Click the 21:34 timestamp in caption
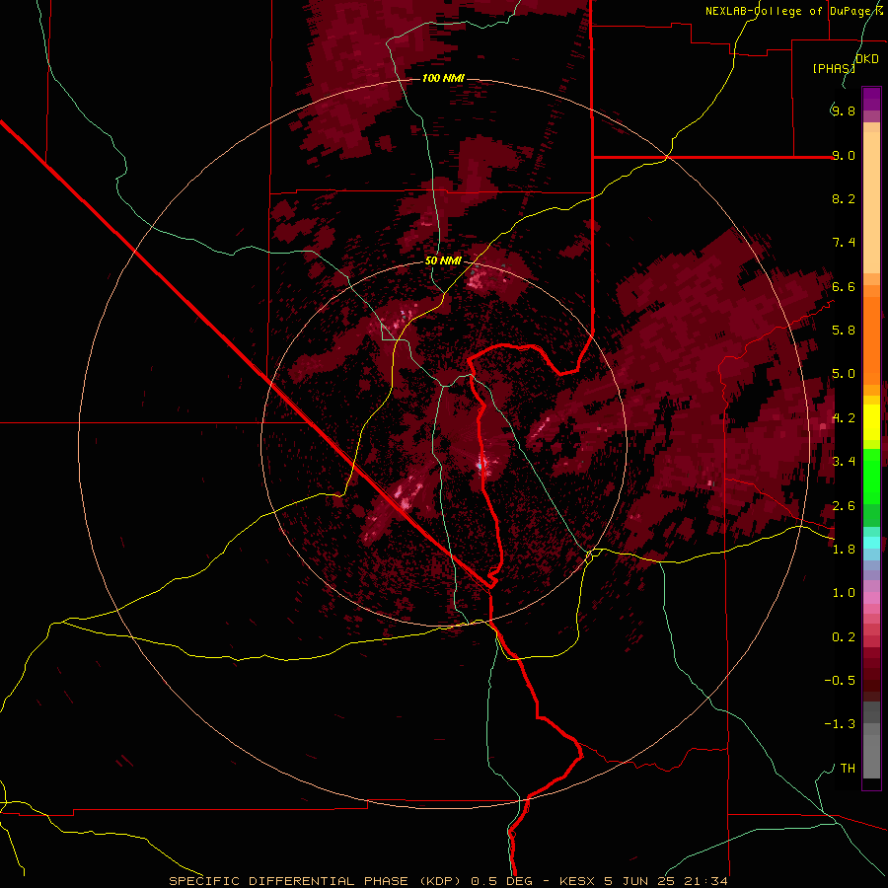The width and height of the screenshot is (888, 888). (707, 881)
